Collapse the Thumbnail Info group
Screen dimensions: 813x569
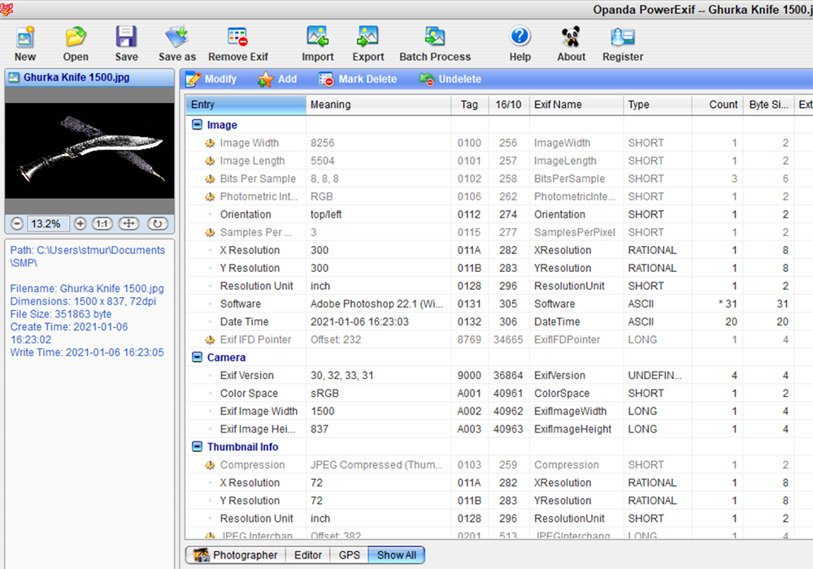pos(197,447)
